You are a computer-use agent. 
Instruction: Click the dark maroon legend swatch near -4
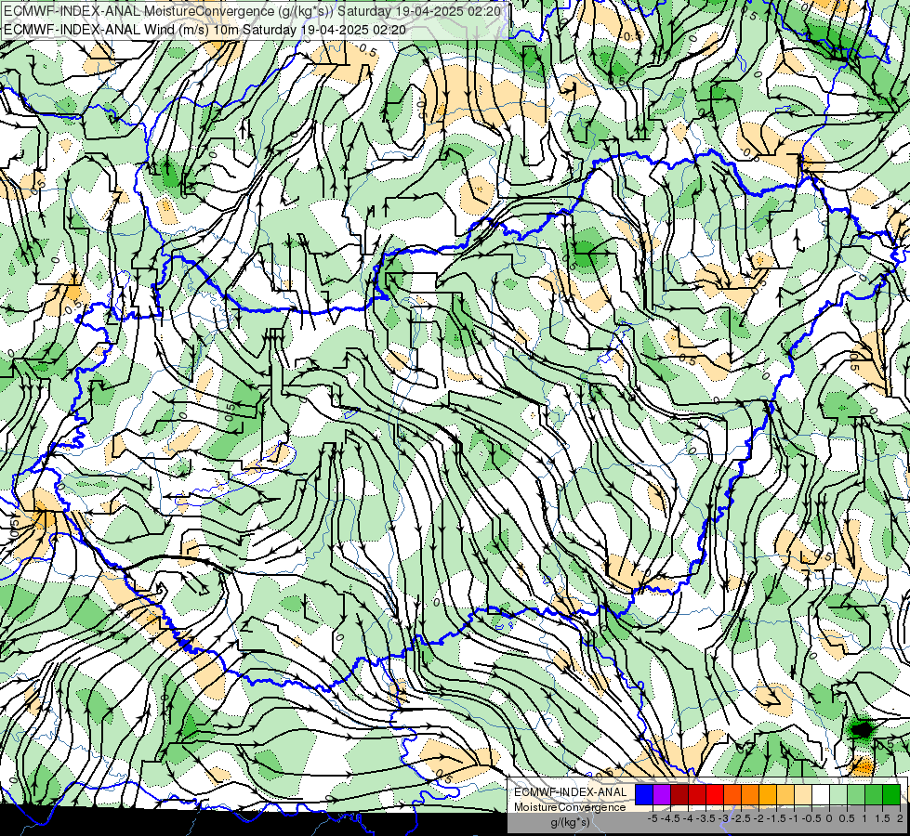pos(679,795)
